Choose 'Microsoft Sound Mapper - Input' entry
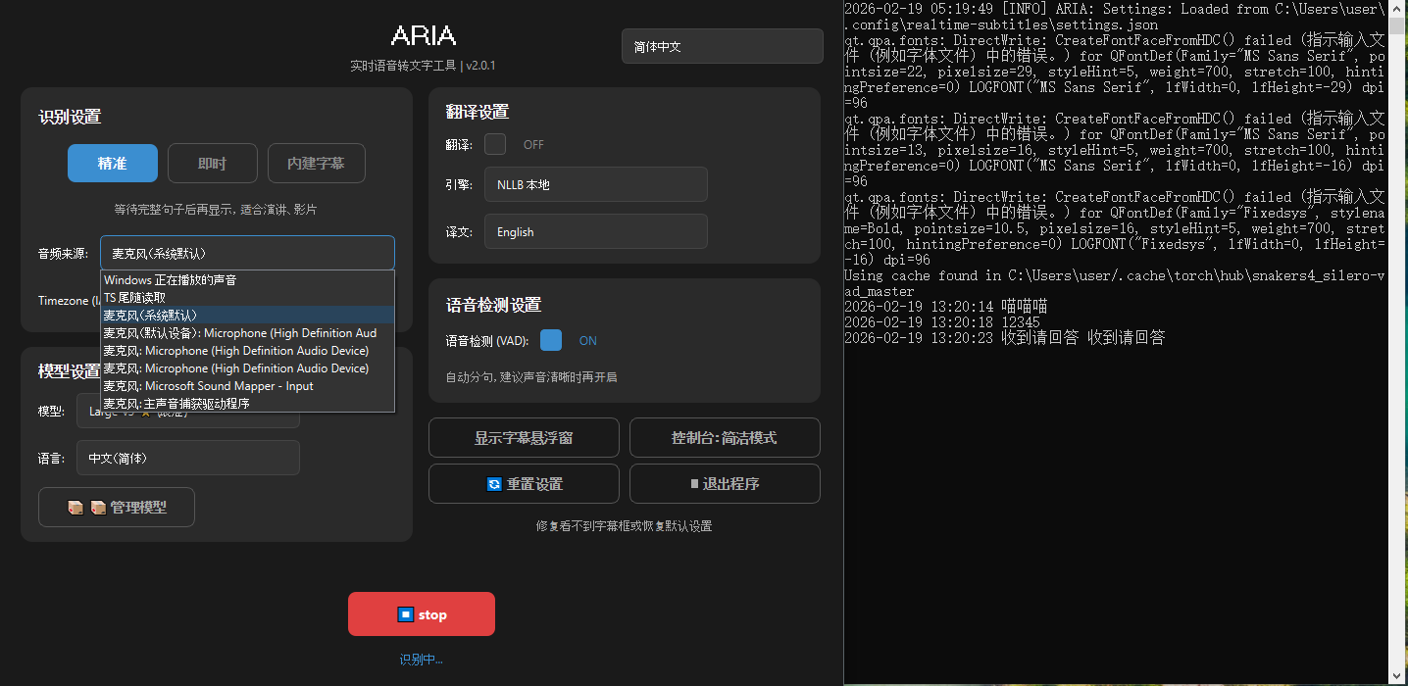Image resolution: width=1408 pixels, height=686 pixels. 247,386
